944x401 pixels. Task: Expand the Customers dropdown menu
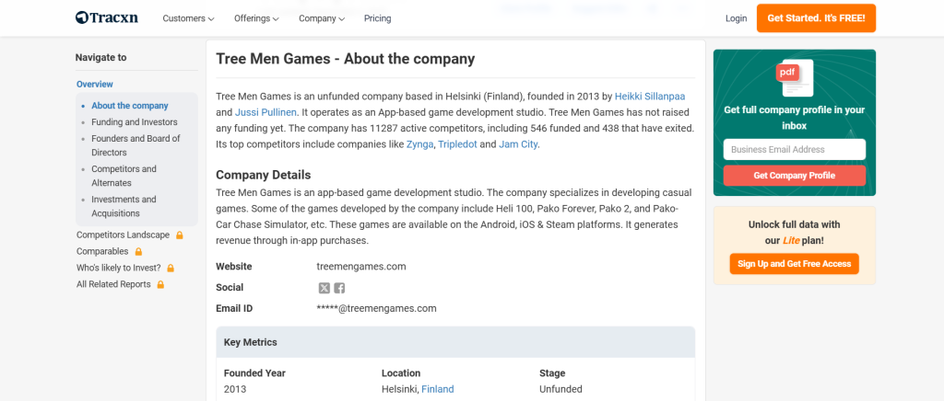188,18
